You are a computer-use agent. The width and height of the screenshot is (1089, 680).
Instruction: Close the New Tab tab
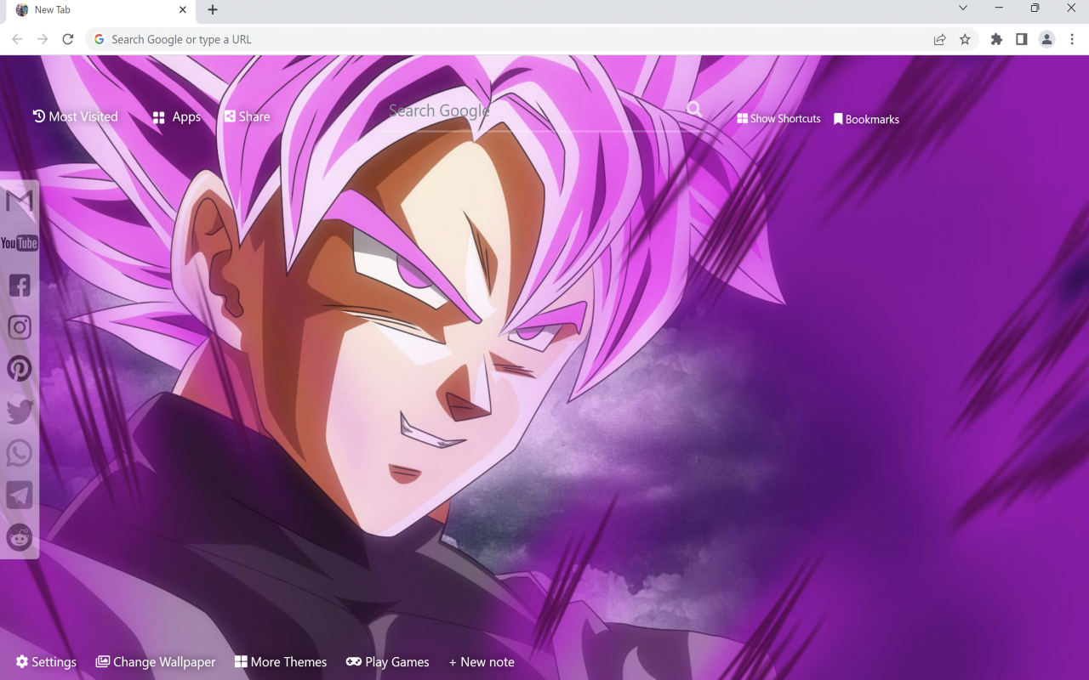click(x=183, y=10)
